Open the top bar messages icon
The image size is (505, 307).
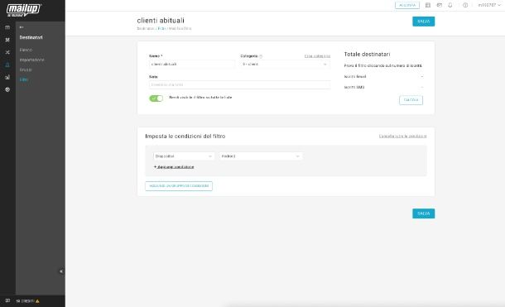(439, 5)
